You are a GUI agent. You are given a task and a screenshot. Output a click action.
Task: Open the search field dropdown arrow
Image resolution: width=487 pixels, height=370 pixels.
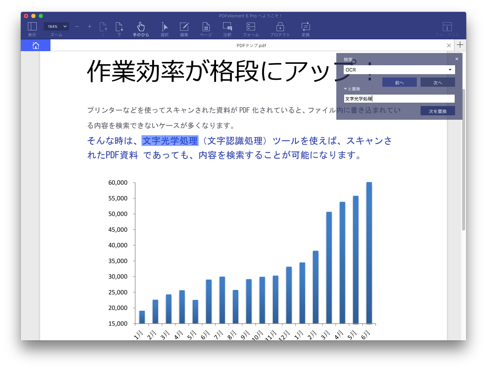[450, 70]
